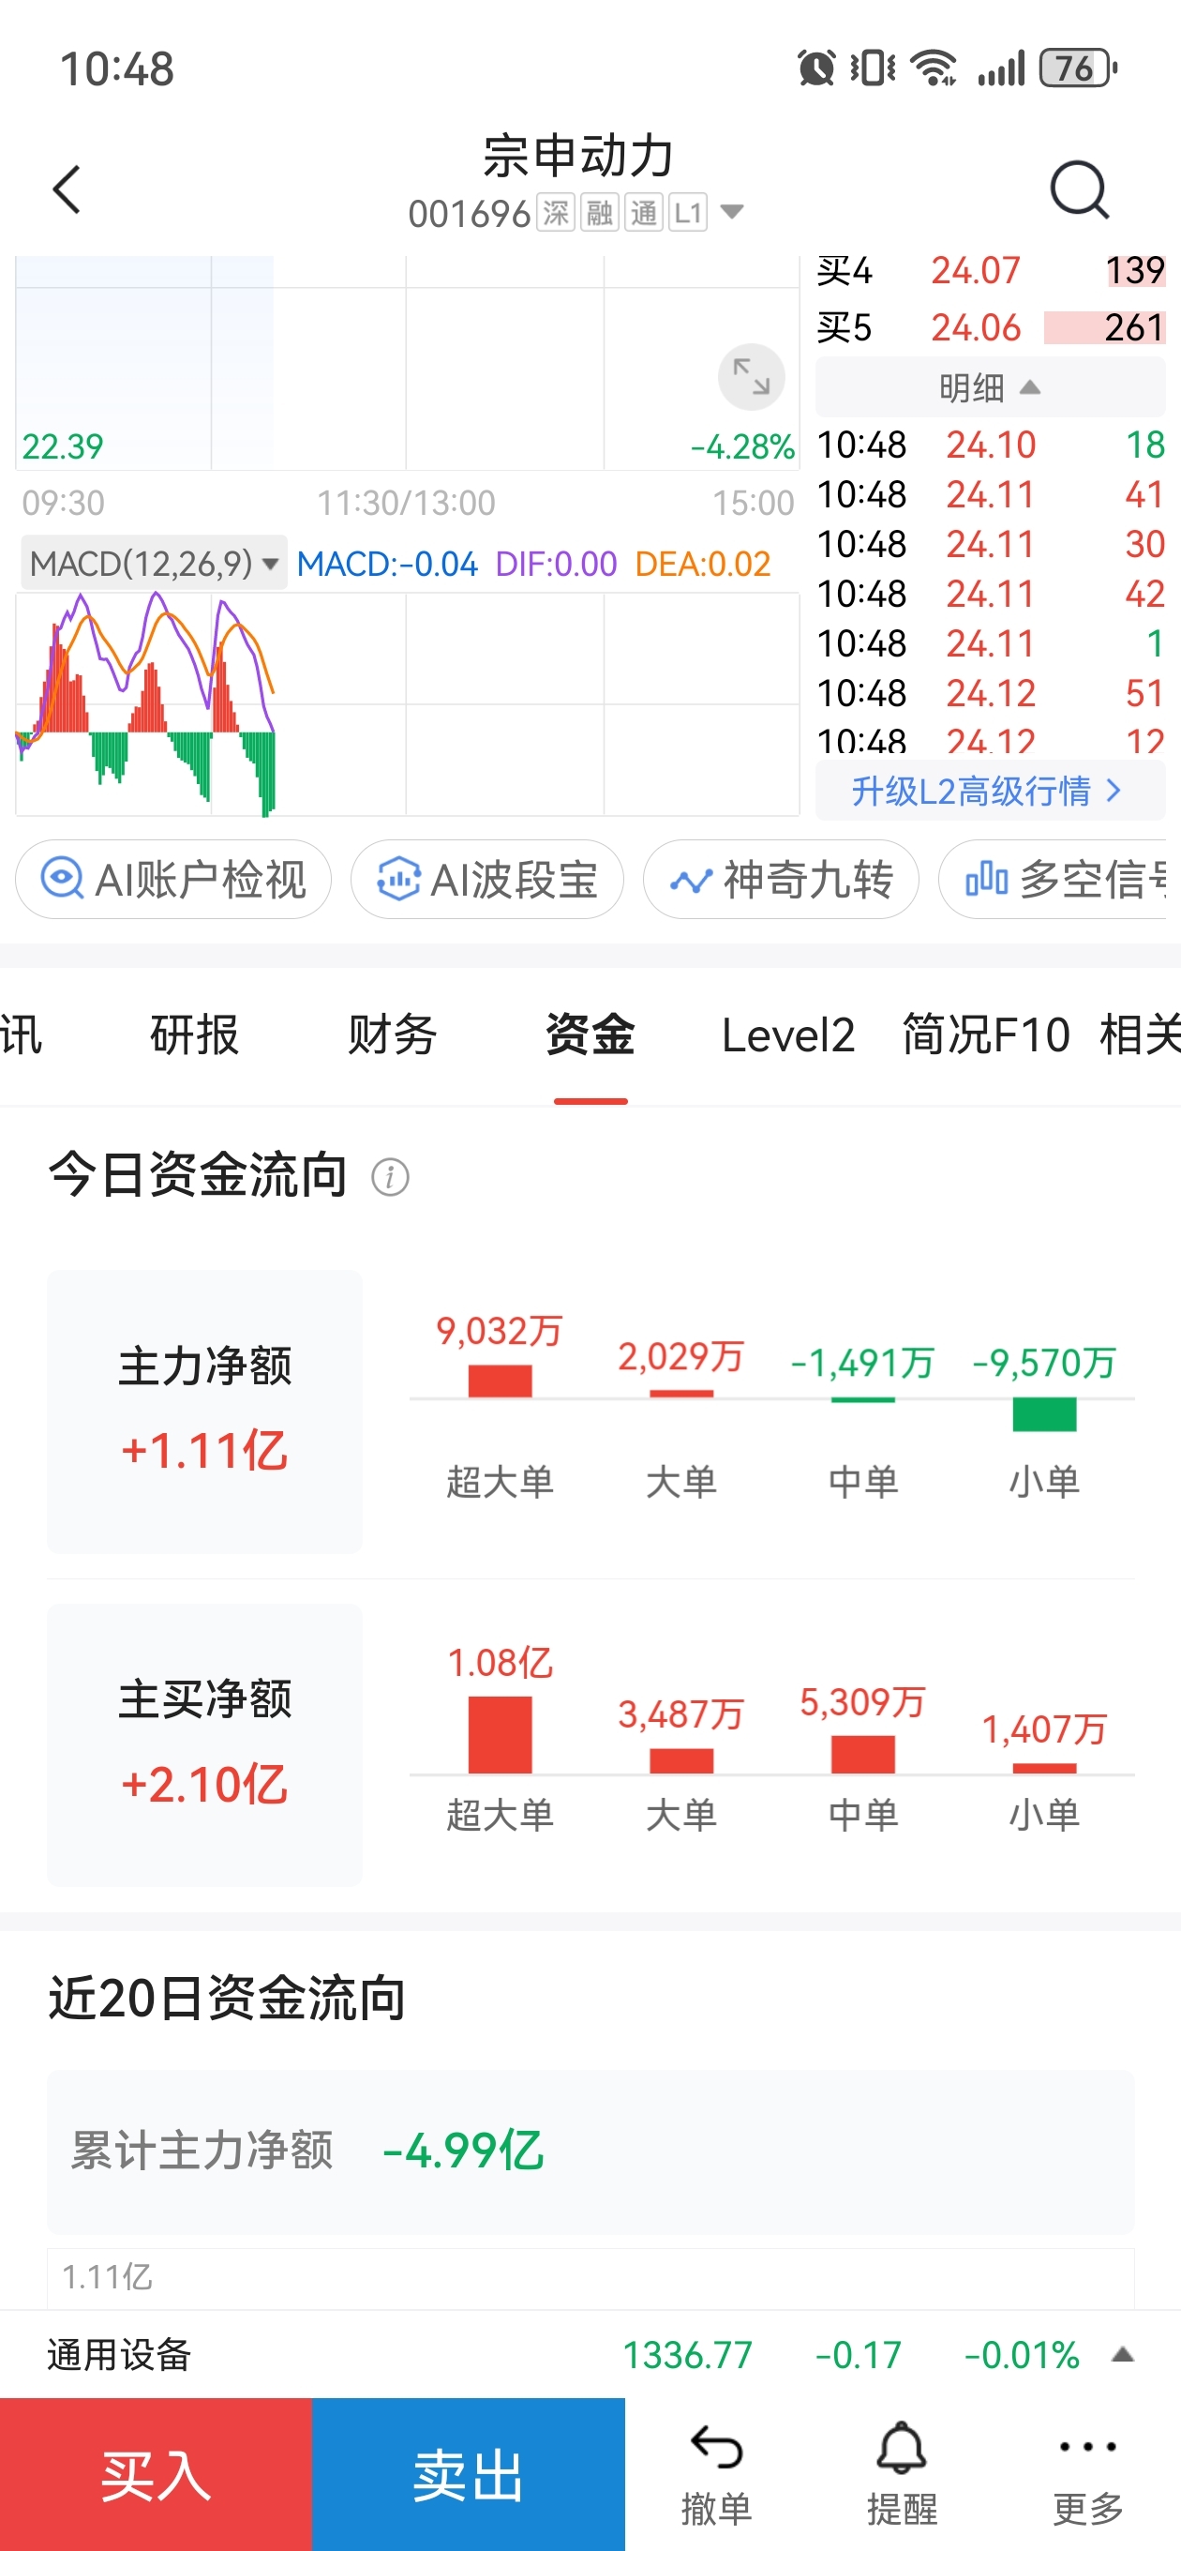
Task: Open the L1 level badge
Action: [688, 213]
